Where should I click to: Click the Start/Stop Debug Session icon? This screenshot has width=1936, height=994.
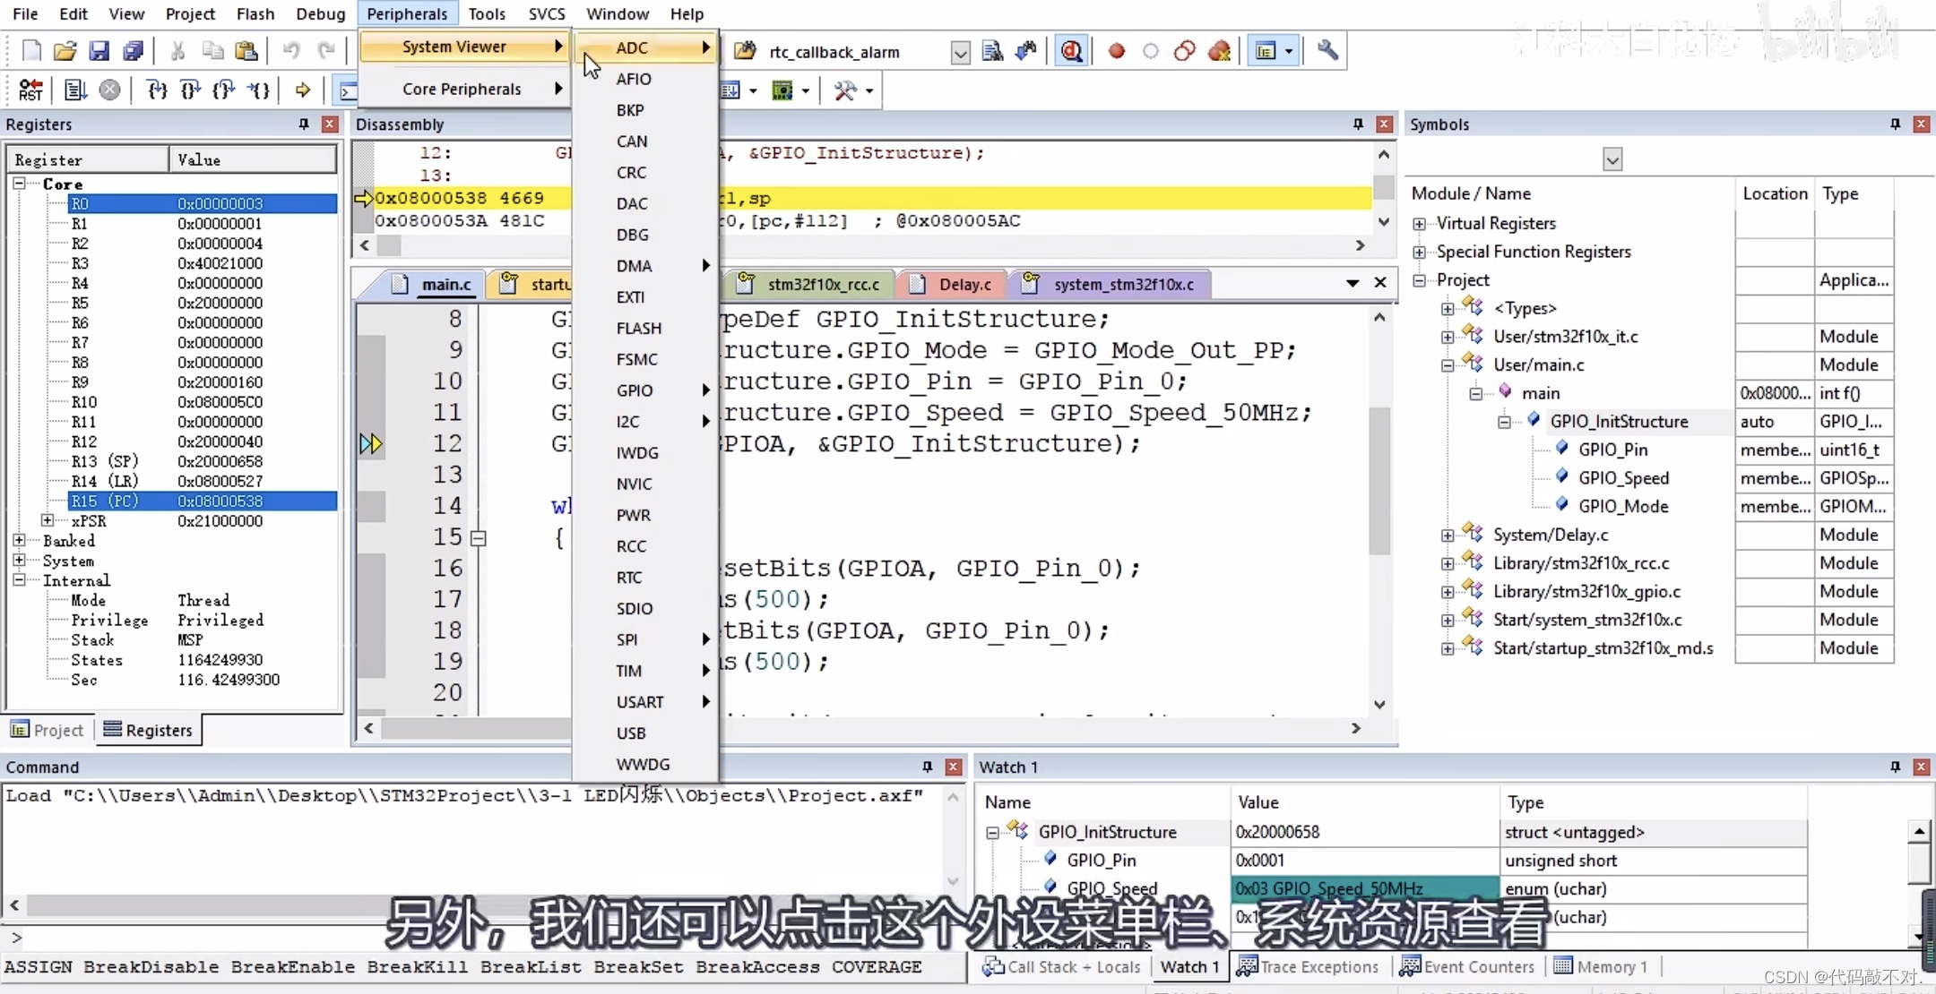point(1071,51)
